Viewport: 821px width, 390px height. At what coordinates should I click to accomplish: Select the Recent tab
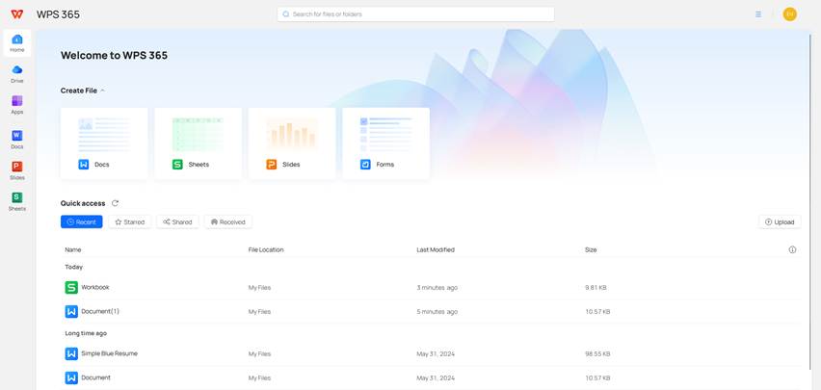[82, 221]
